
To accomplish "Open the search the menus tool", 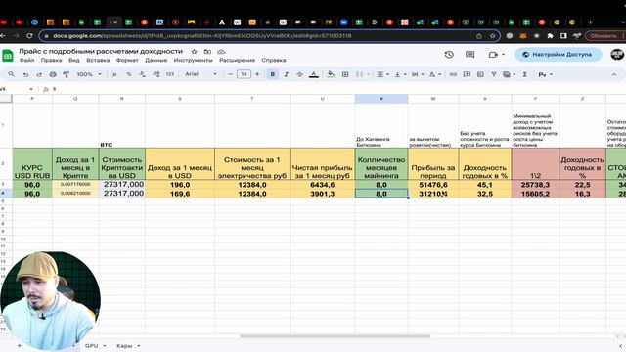I will click(11, 74).
